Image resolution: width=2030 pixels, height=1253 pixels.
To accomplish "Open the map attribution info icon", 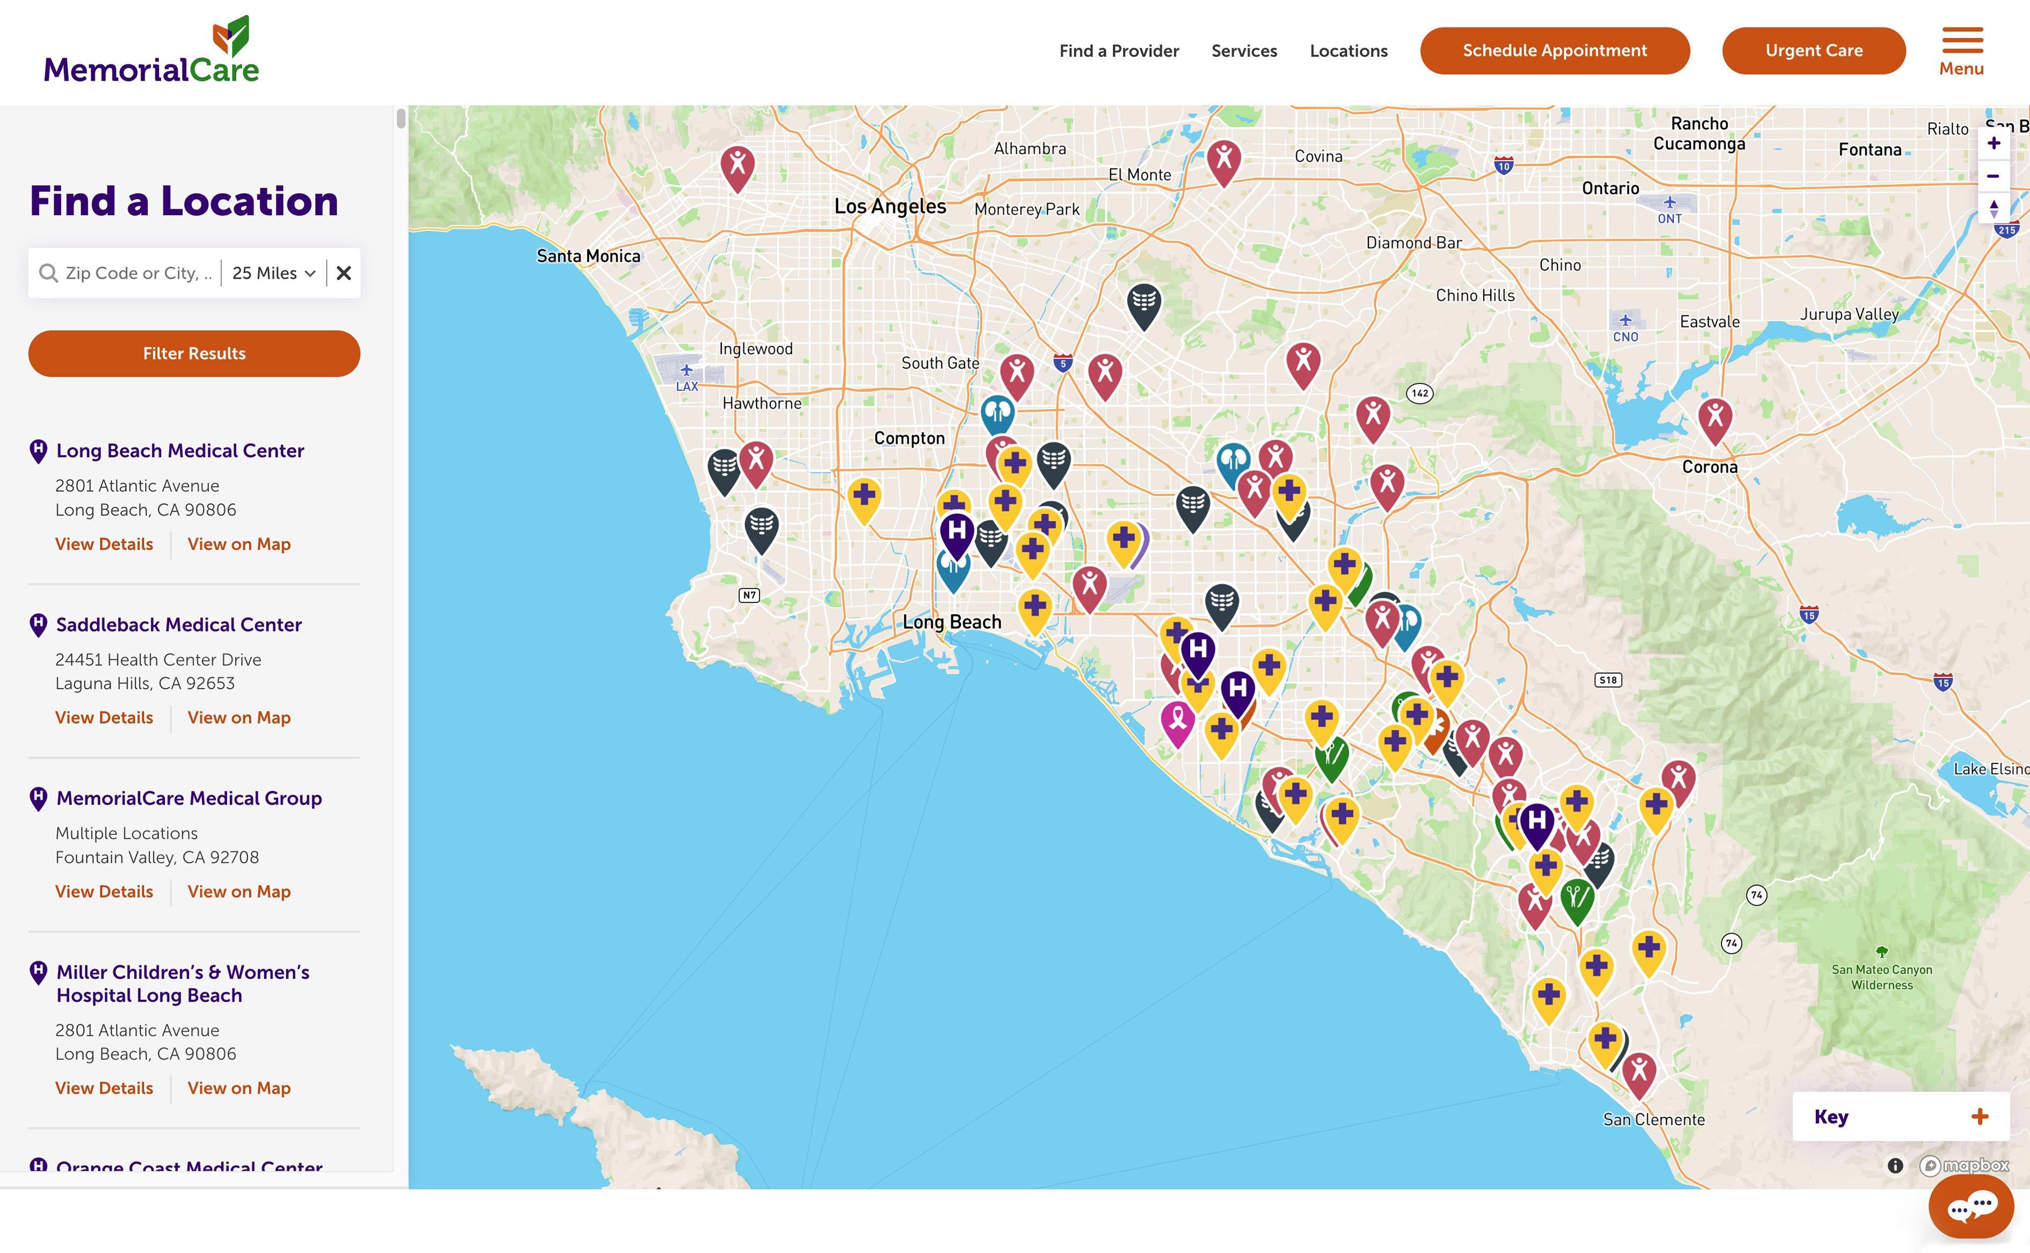I will pos(1896,1166).
